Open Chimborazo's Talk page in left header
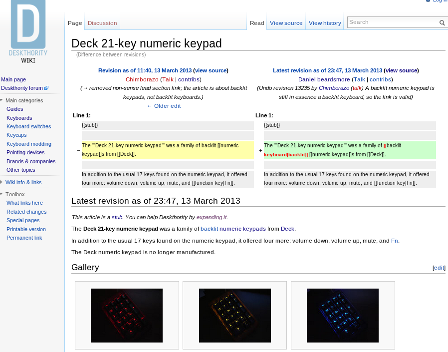The image size is (448, 352). (168, 79)
